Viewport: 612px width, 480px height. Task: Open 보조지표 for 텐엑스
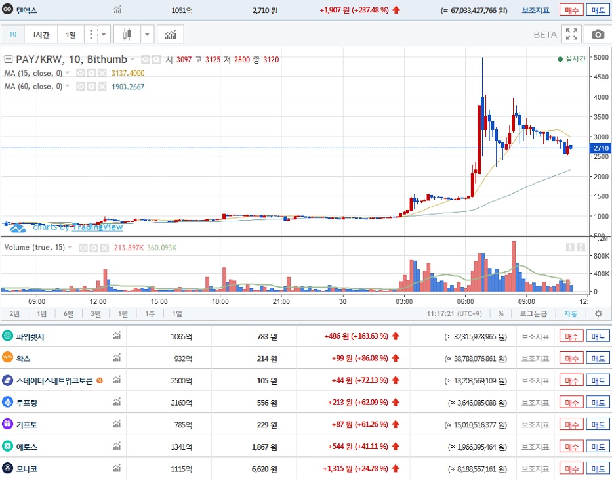[535, 10]
